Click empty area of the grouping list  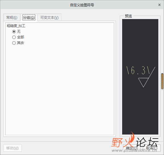[x=60, y=89]
